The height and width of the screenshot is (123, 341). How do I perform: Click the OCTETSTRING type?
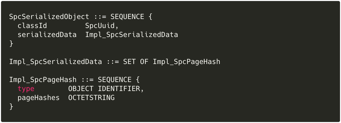[91, 98]
